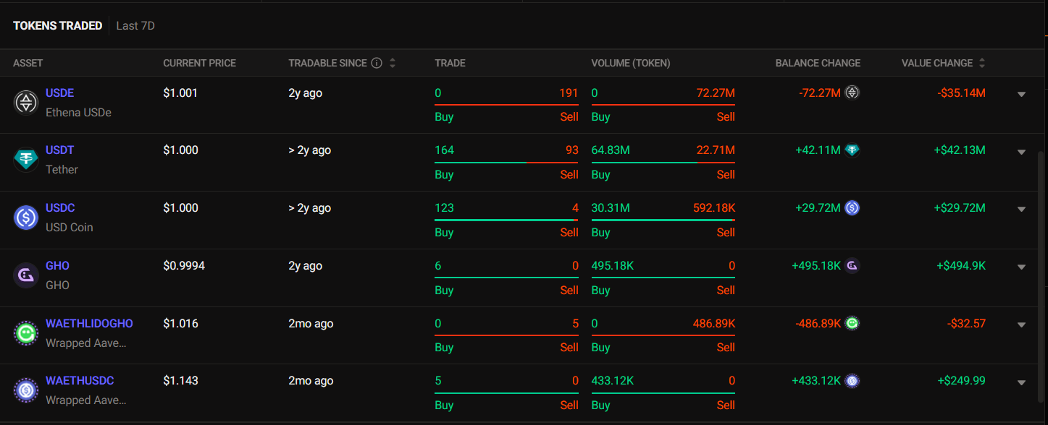Viewport: 1048px width, 425px height.
Task: Expand the WAETHLIDOGHO row details
Action: (1021, 325)
